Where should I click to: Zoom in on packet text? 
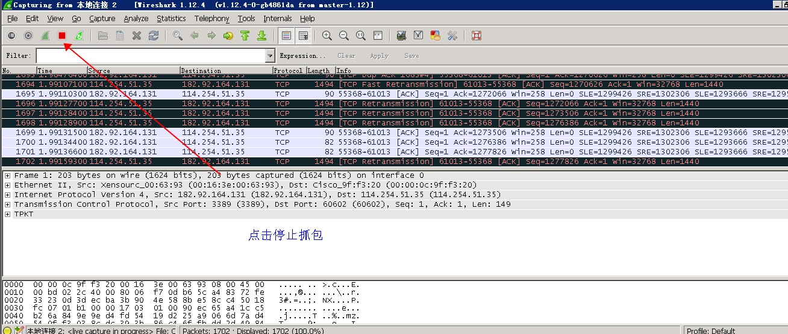tap(327, 36)
